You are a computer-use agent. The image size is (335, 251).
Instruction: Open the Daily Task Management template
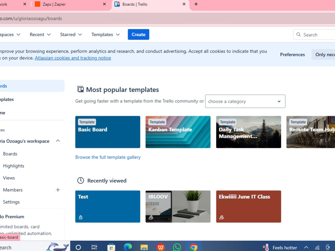point(249,132)
